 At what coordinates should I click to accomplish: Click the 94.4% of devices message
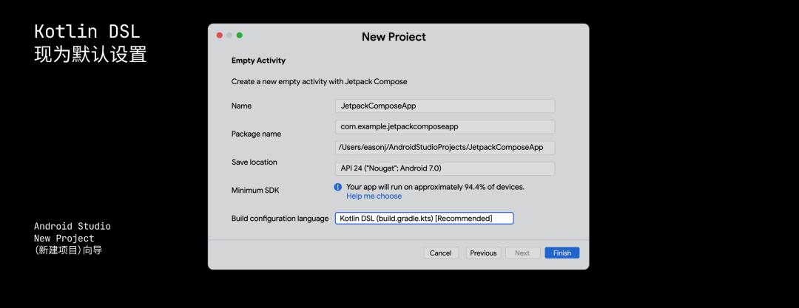coord(435,187)
